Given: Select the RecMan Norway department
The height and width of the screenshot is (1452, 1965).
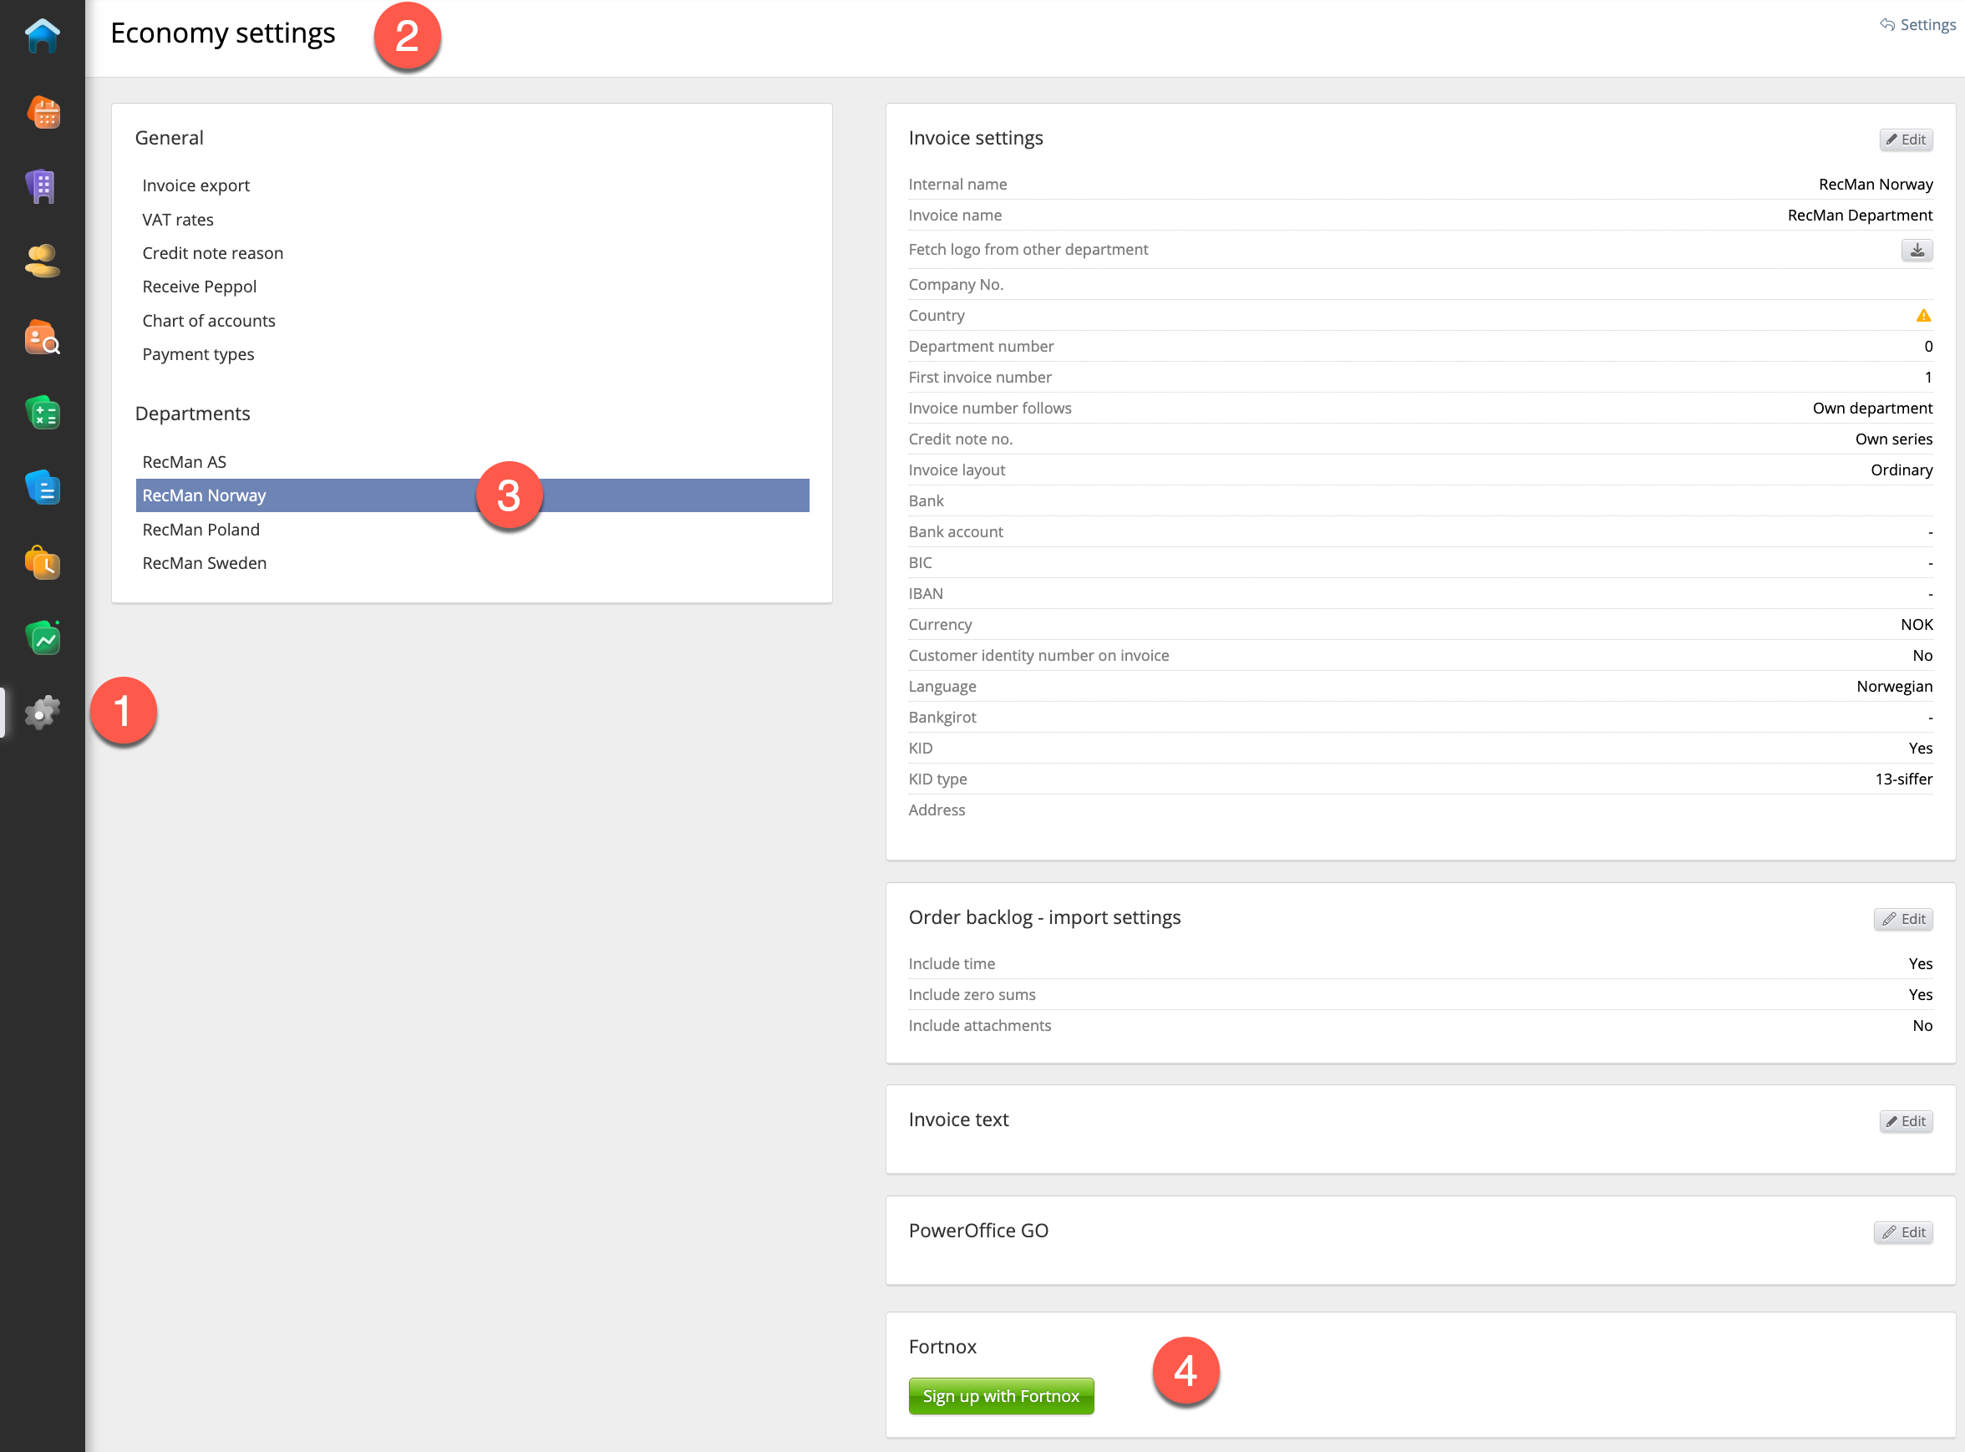Looking at the screenshot, I should click(472, 495).
